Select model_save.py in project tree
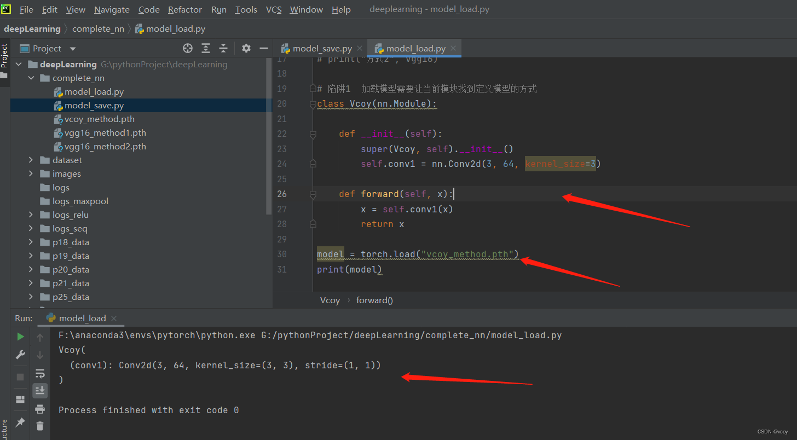The width and height of the screenshot is (797, 440). (x=94, y=106)
